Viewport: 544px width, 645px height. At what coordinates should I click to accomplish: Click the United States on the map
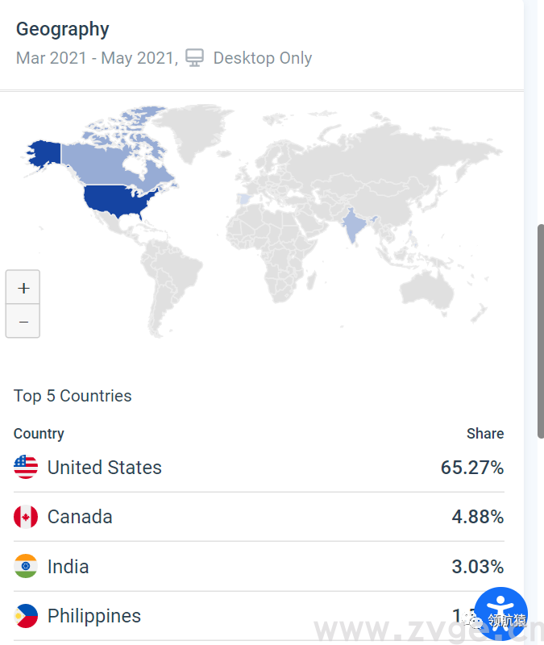[x=118, y=201]
